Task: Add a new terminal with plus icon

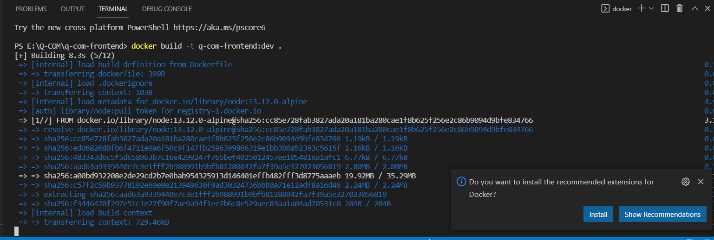Action: [642, 8]
